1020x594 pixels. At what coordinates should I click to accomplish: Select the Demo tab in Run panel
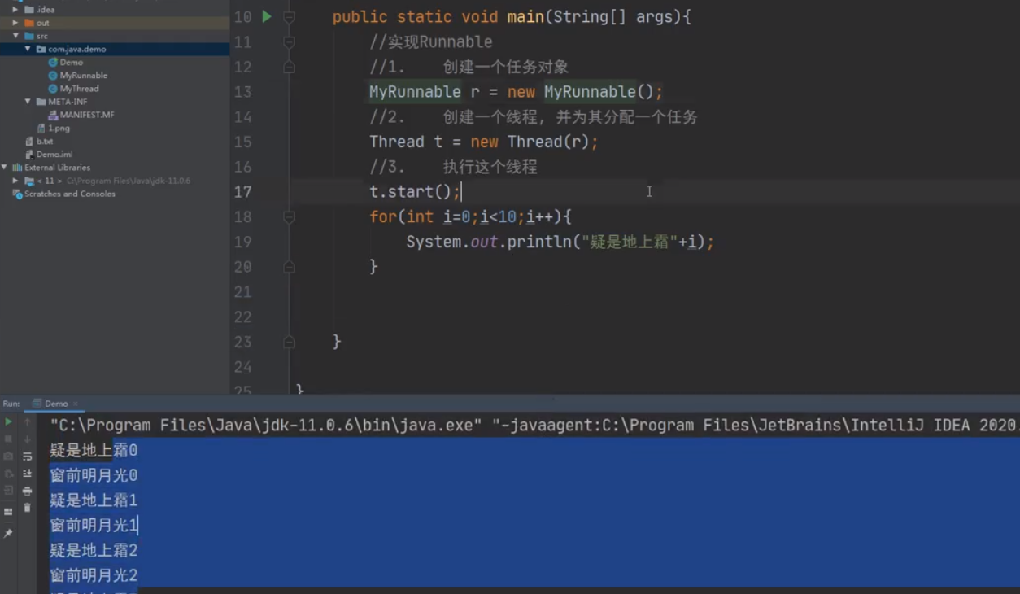55,404
